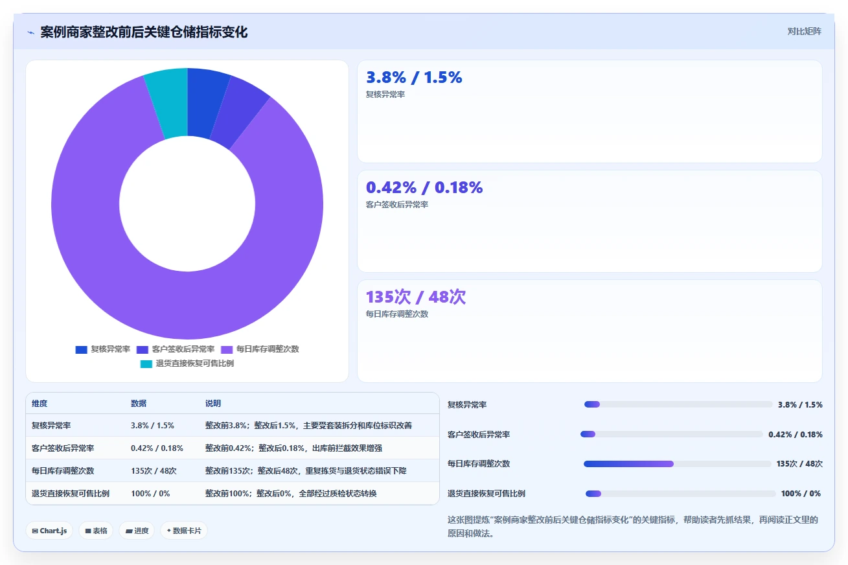Click the 复核异常率 table row label
The width and height of the screenshot is (848, 565).
click(51, 426)
